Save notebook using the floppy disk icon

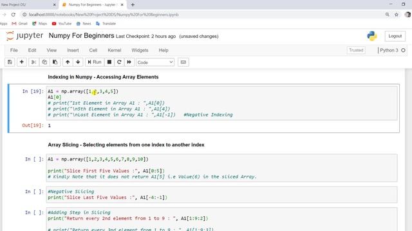pos(10,62)
